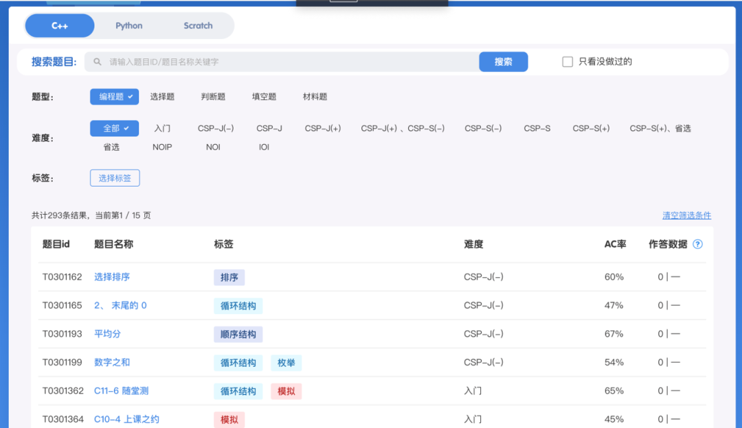Filter by 判断题 question type
Image resolution: width=742 pixels, height=428 pixels.
click(213, 97)
